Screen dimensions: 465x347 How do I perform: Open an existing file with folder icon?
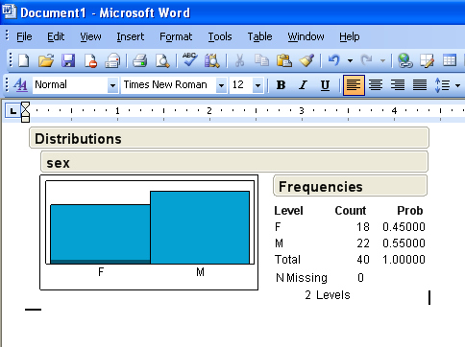(46, 60)
